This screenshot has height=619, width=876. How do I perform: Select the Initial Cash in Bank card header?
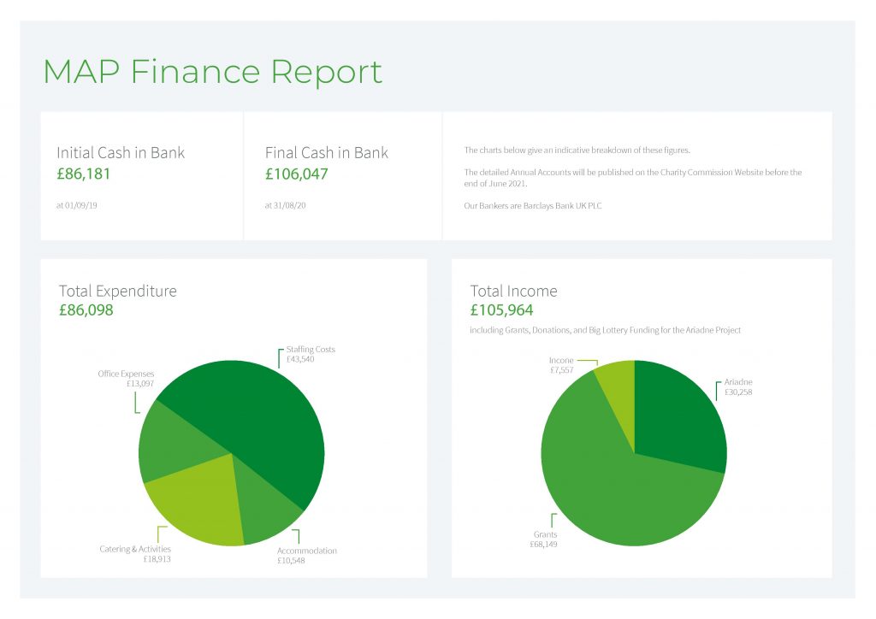click(x=120, y=152)
